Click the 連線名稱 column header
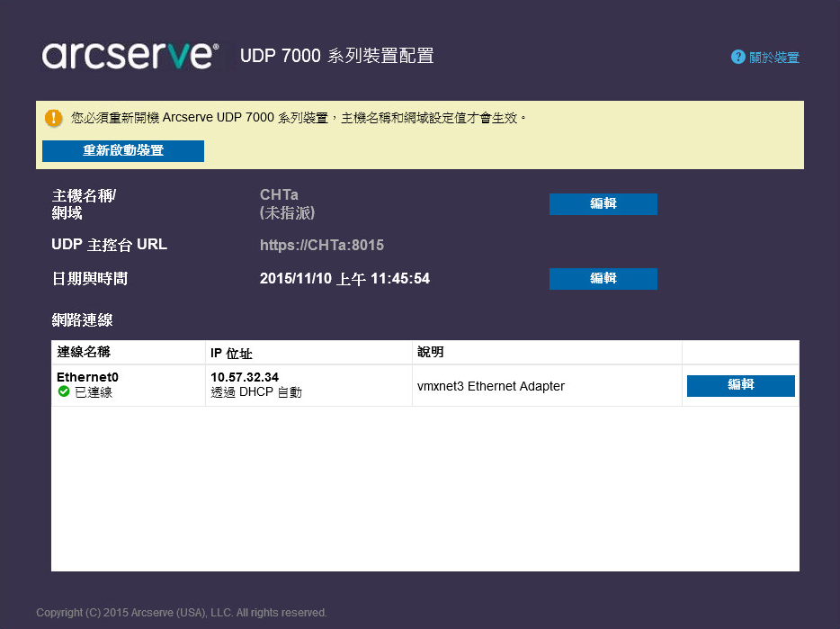 [x=84, y=352]
